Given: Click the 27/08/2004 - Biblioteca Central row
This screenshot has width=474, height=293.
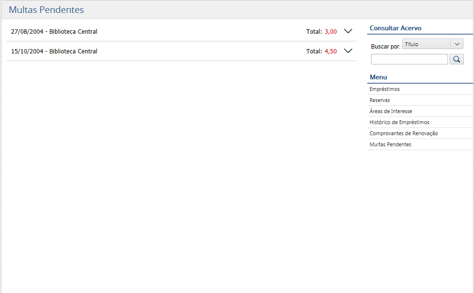Looking at the screenshot, I should point(54,32).
